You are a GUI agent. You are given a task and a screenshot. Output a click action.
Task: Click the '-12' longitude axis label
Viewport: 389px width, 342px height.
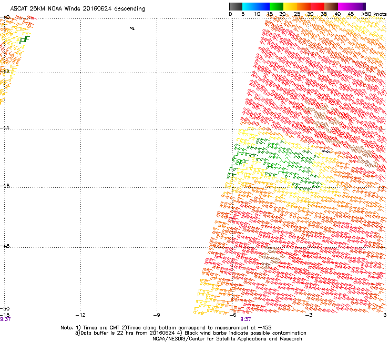point(80,315)
